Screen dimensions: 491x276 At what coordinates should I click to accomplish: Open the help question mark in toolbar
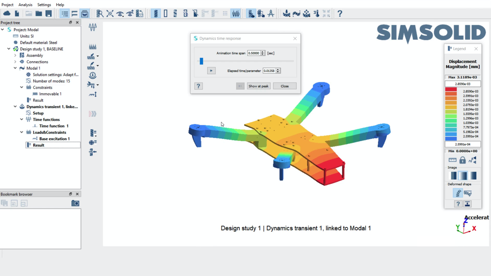tap(340, 14)
